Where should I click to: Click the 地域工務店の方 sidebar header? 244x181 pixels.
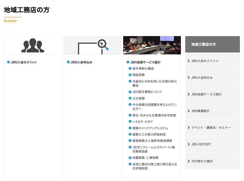204,44
